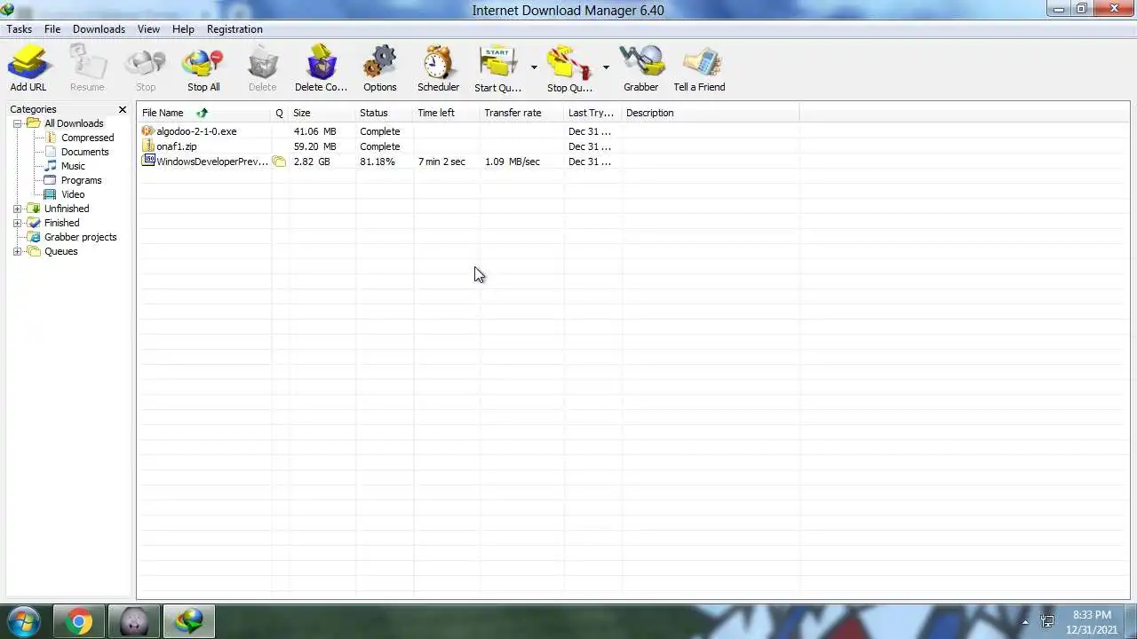Screen dimensions: 1137x639
Task: Click the Delete Completed toolbar icon
Action: pos(321,69)
